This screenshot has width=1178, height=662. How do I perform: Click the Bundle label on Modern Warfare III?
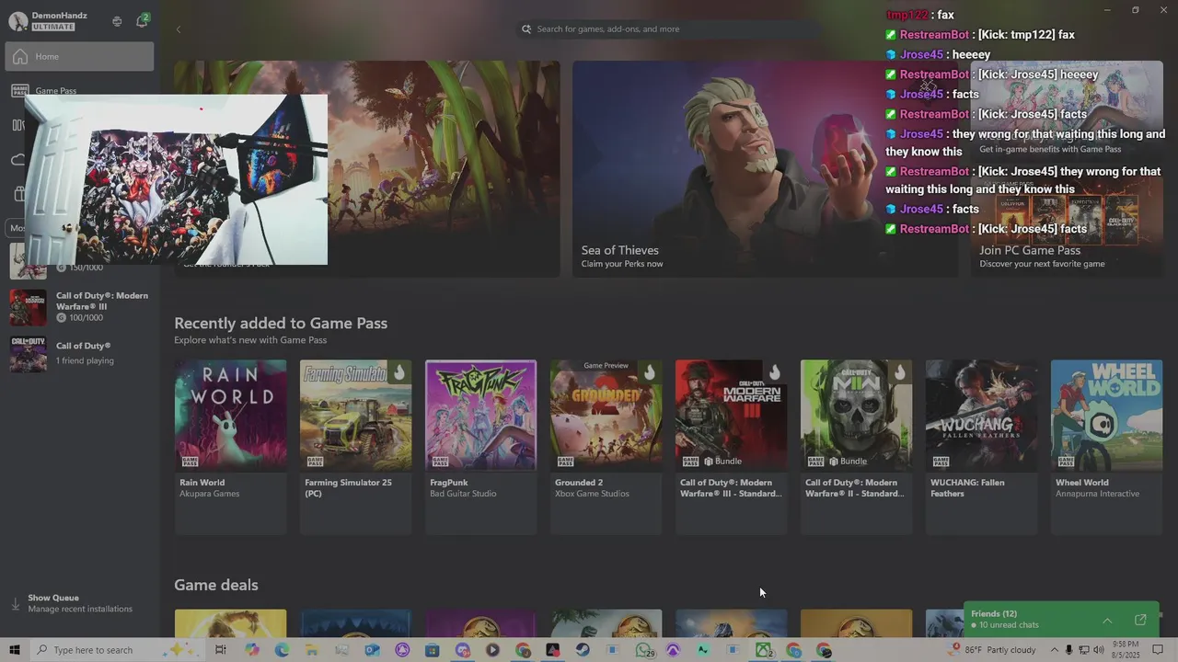[x=722, y=462]
